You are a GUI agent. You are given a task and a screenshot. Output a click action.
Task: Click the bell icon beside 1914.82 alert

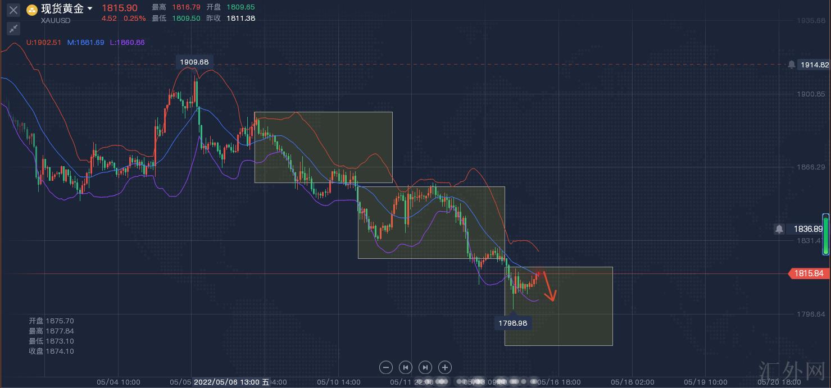pos(792,65)
